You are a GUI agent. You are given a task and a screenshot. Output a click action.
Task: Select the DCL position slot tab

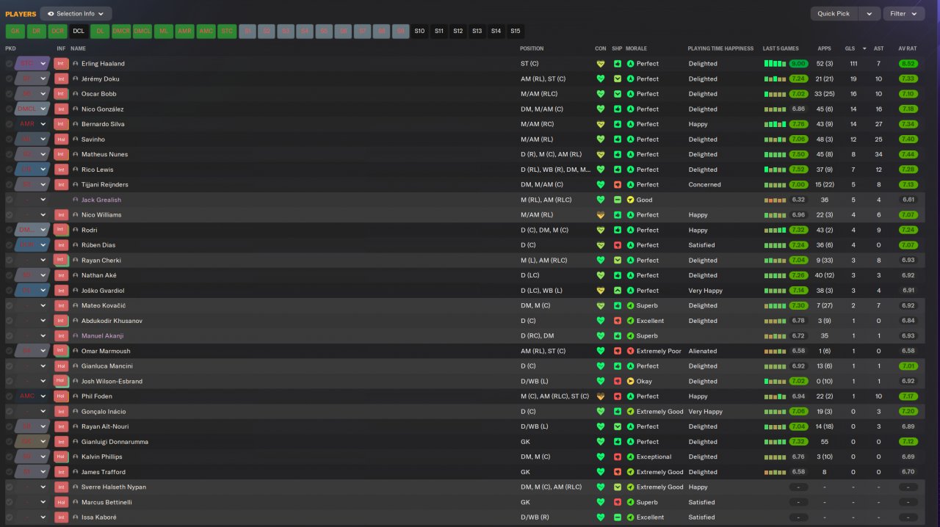[x=79, y=32]
